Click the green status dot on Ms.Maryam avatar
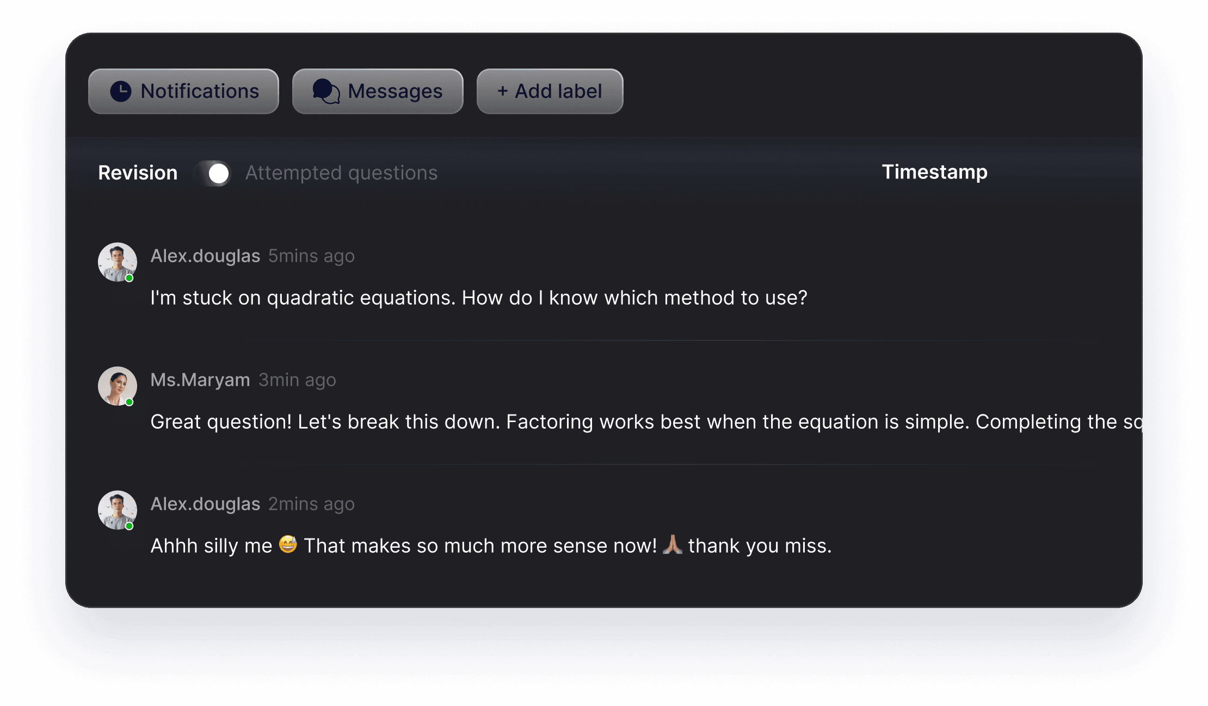Image resolution: width=1208 pixels, height=706 pixels. tap(130, 402)
